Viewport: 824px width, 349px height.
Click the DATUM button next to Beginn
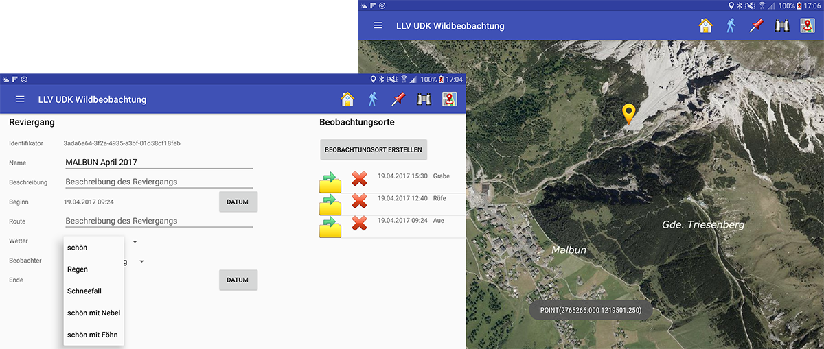[238, 202]
